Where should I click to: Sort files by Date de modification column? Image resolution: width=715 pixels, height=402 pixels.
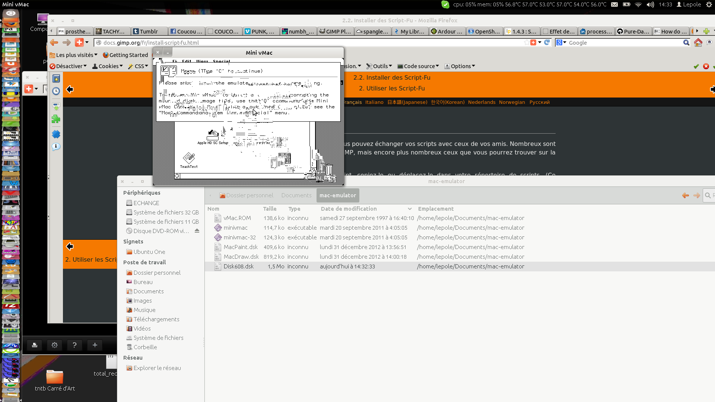coord(349,209)
